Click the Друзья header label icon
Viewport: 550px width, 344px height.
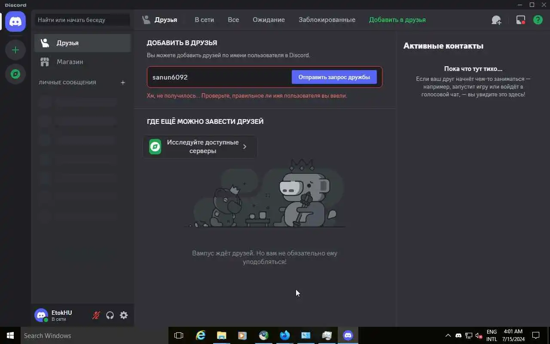click(147, 20)
